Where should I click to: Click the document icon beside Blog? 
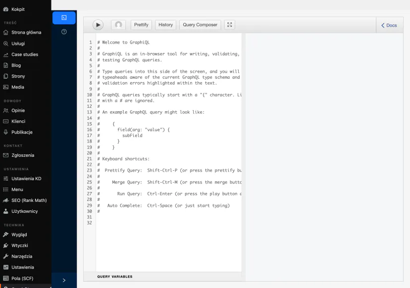tap(6, 65)
